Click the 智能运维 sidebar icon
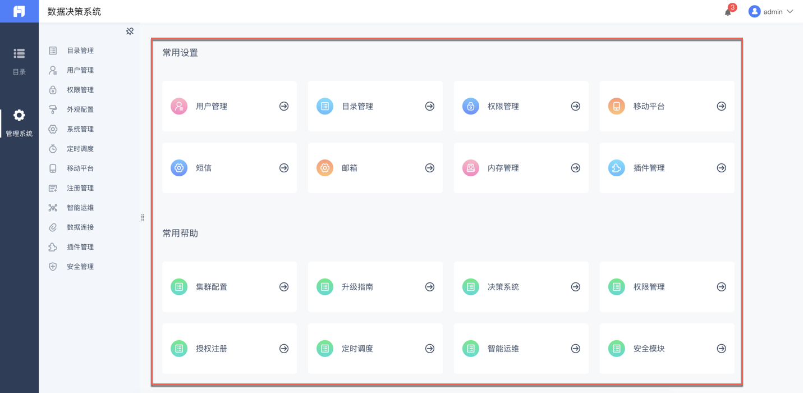Viewport: 803px width, 393px height. pyautogui.click(x=53, y=208)
